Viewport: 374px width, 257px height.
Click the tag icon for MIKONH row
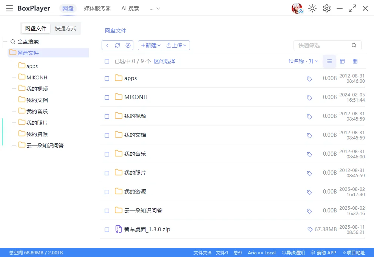(309, 98)
